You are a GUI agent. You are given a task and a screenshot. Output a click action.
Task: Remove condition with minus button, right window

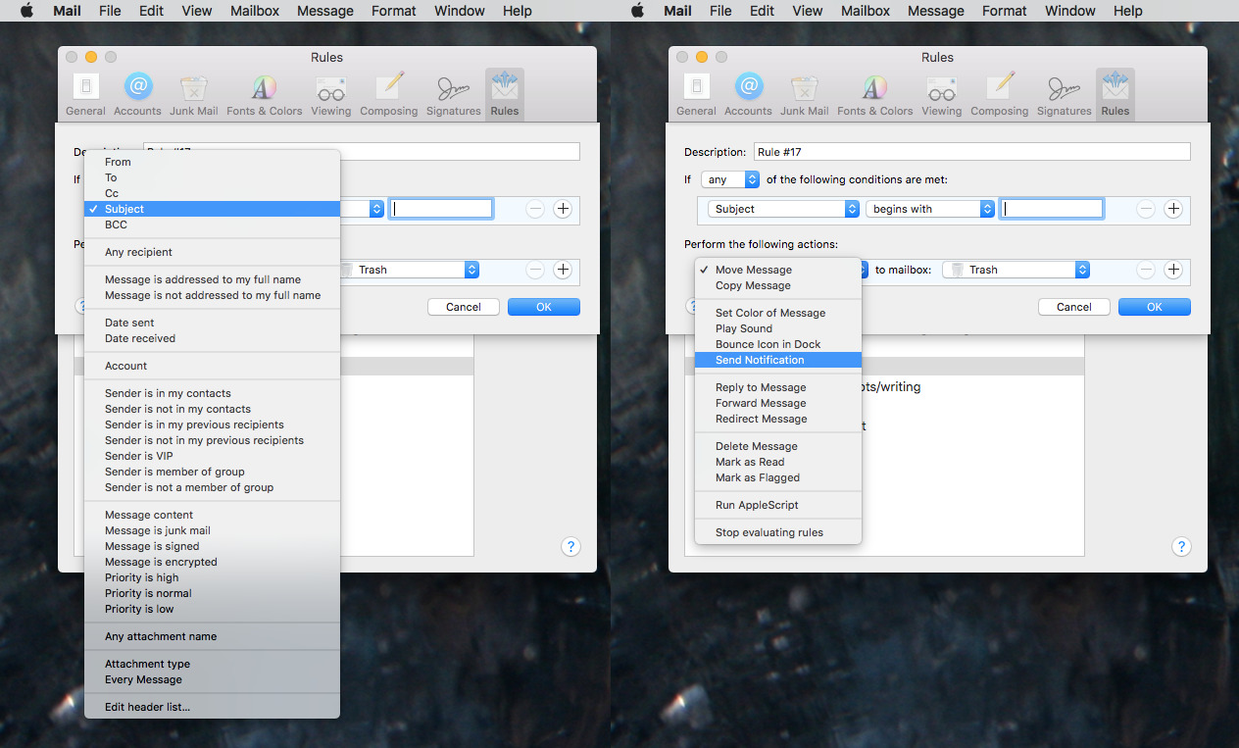click(x=1146, y=209)
